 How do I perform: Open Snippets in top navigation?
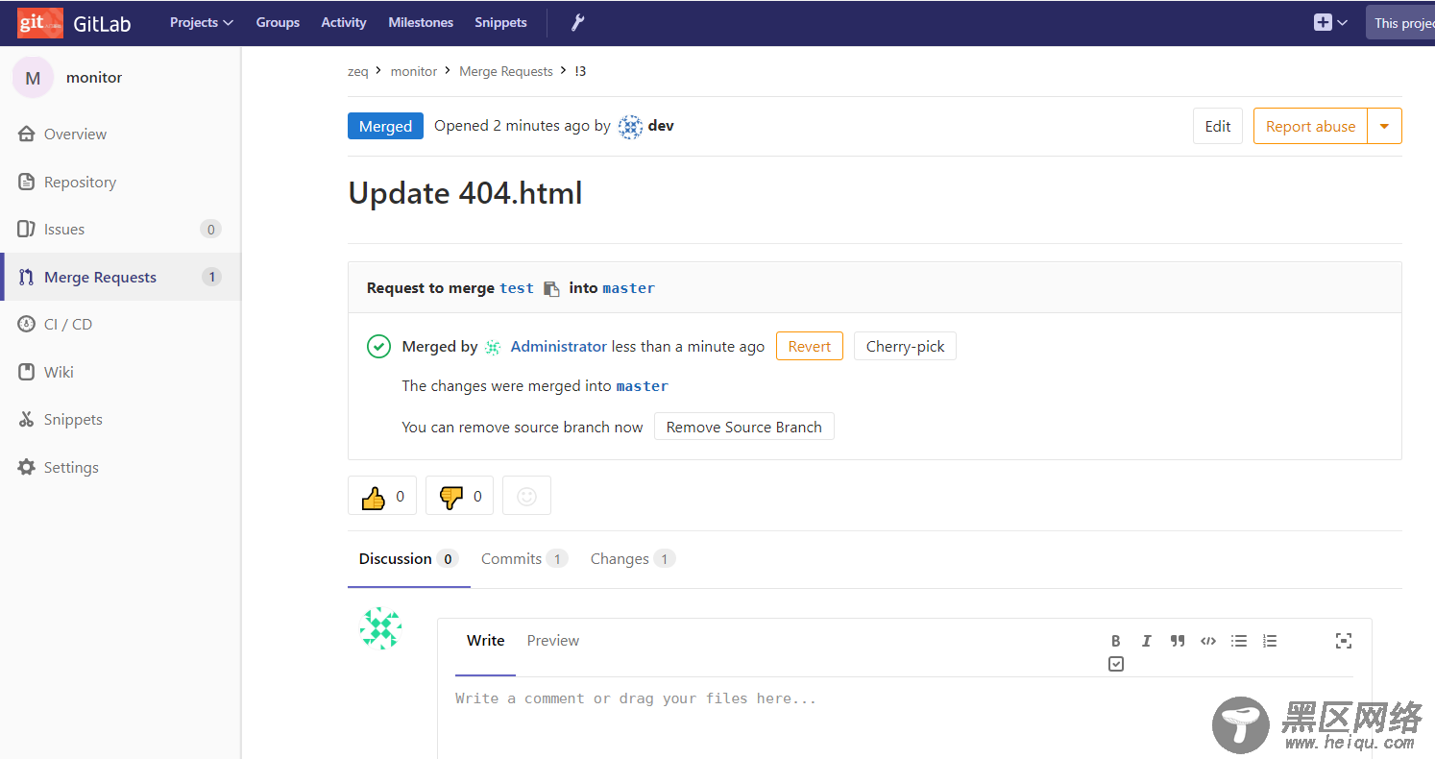(500, 22)
